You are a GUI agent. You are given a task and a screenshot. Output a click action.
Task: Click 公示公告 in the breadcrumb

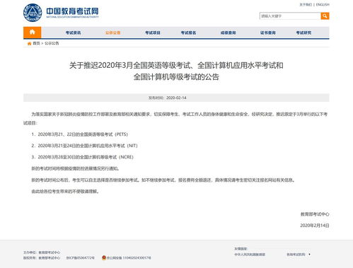(52, 43)
